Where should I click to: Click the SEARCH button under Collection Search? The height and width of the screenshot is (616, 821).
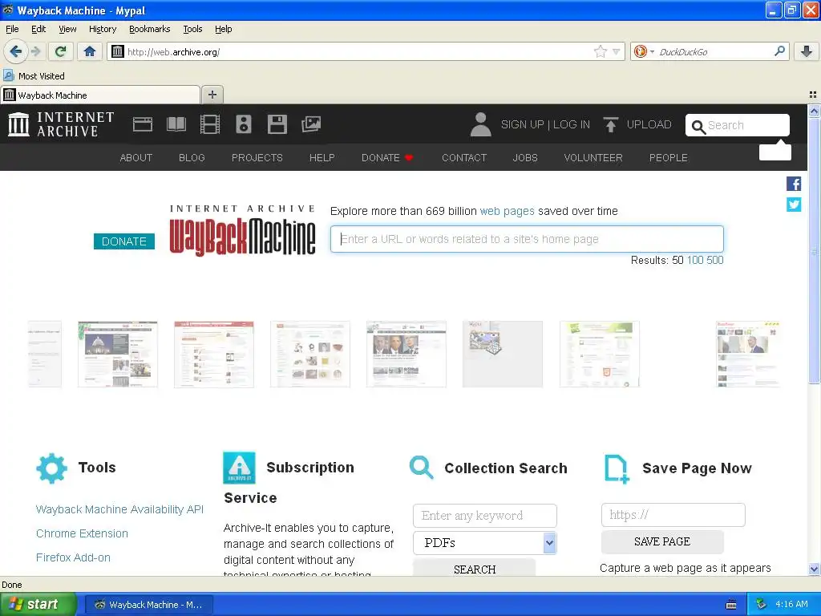click(475, 569)
